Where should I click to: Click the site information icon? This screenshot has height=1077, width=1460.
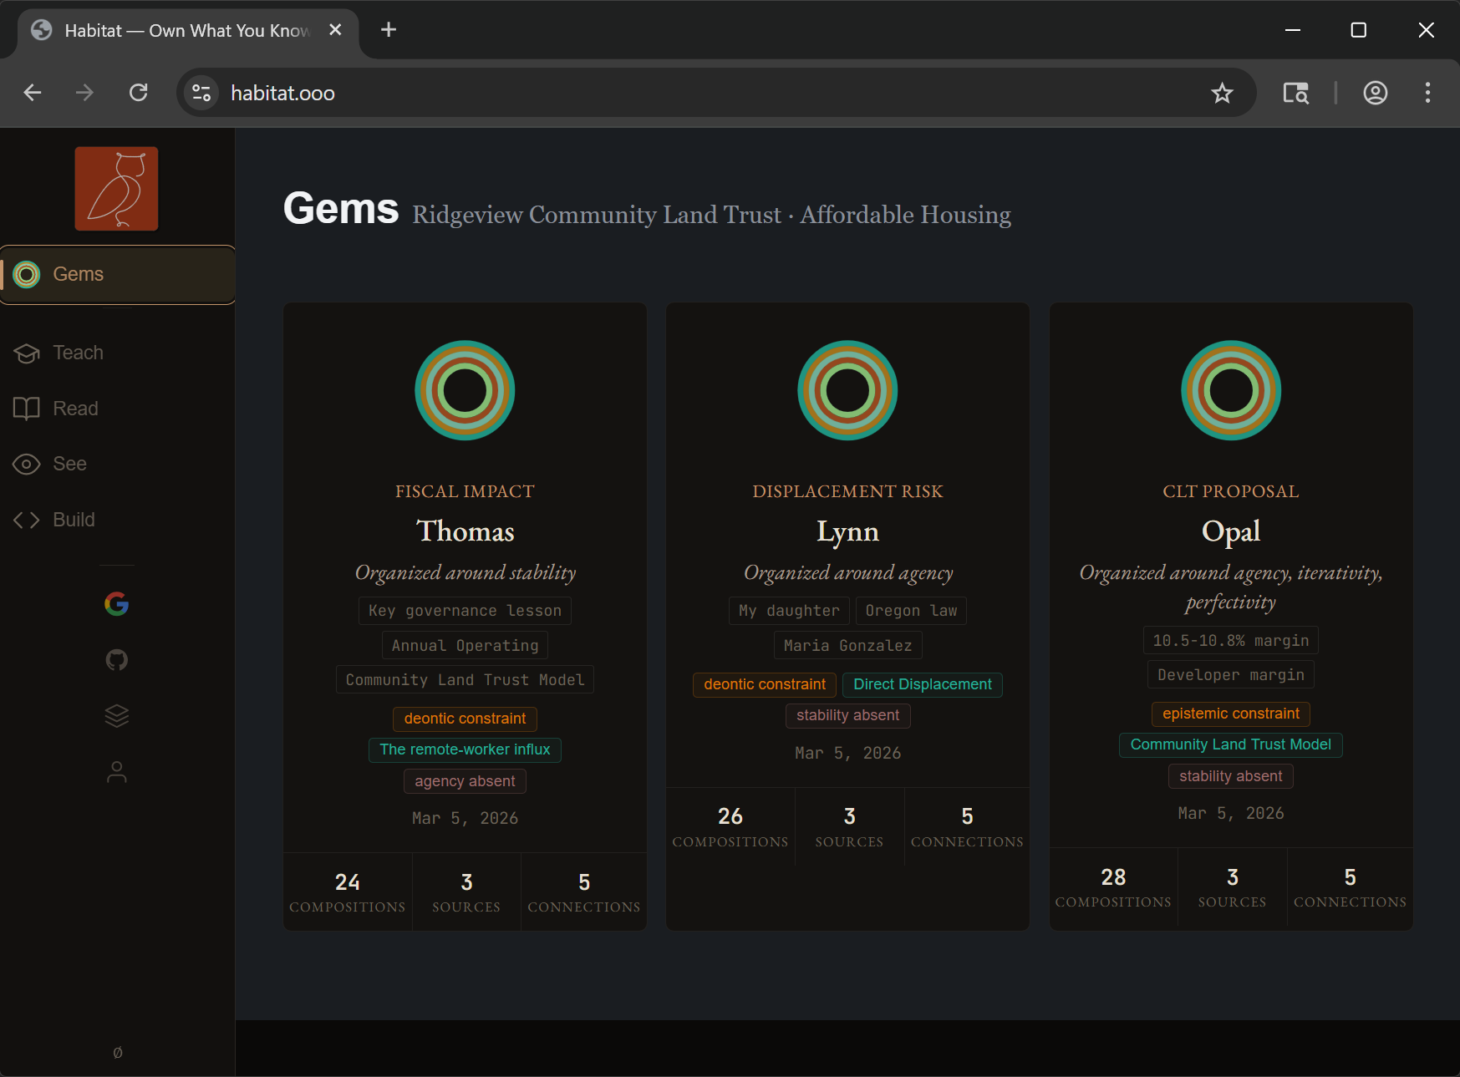(x=201, y=93)
